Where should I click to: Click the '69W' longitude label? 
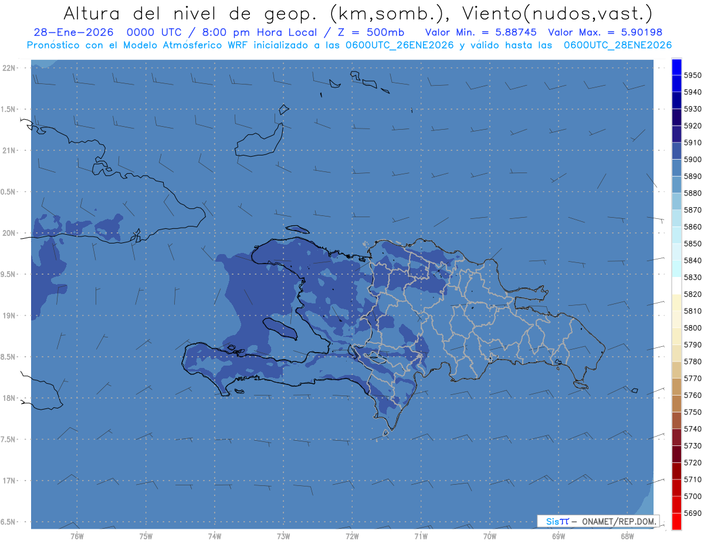[x=559, y=536]
